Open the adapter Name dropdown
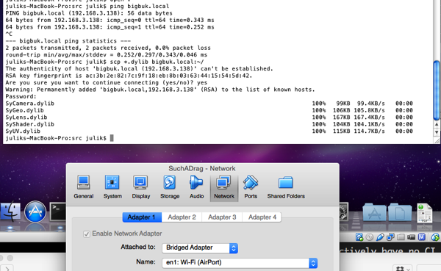Screen dimensions: 441x271 pos(240,263)
